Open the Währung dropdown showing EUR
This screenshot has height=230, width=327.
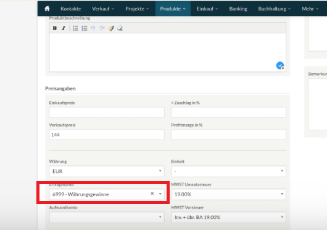click(x=107, y=171)
